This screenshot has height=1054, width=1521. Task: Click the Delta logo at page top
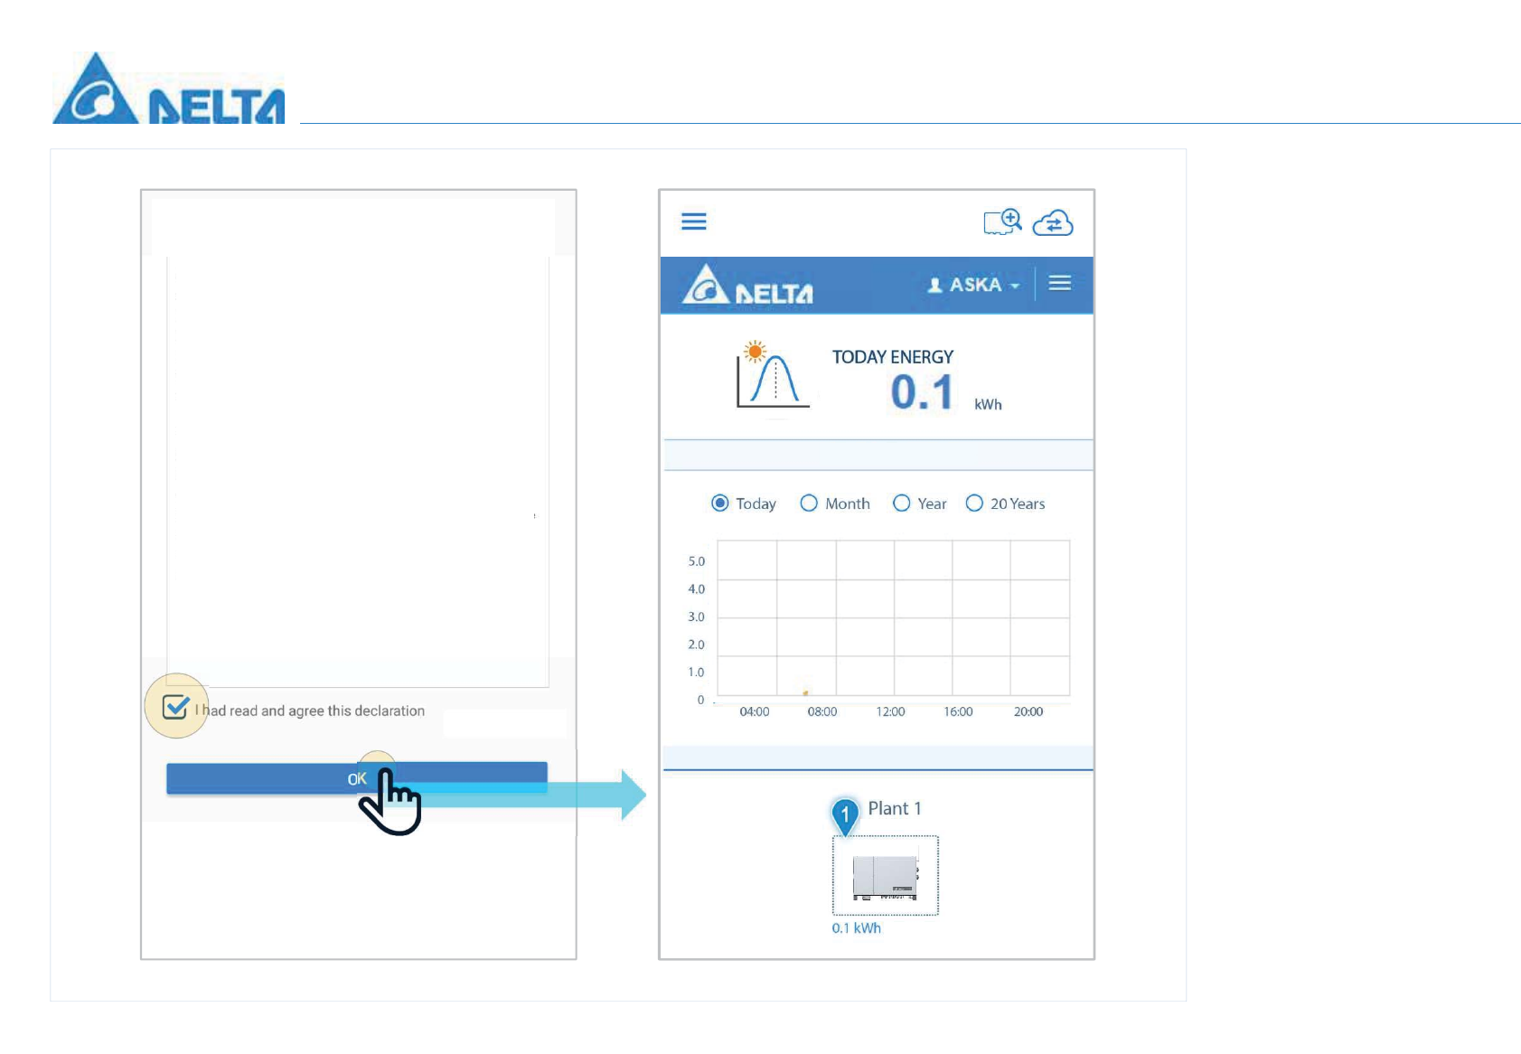(x=169, y=89)
